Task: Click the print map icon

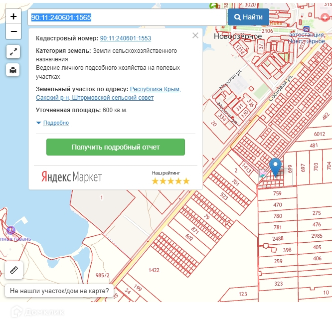Action: (x=13, y=70)
